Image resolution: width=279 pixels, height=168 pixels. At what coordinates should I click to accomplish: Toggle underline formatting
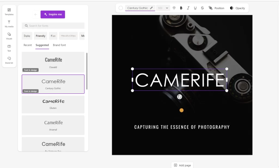(195, 8)
